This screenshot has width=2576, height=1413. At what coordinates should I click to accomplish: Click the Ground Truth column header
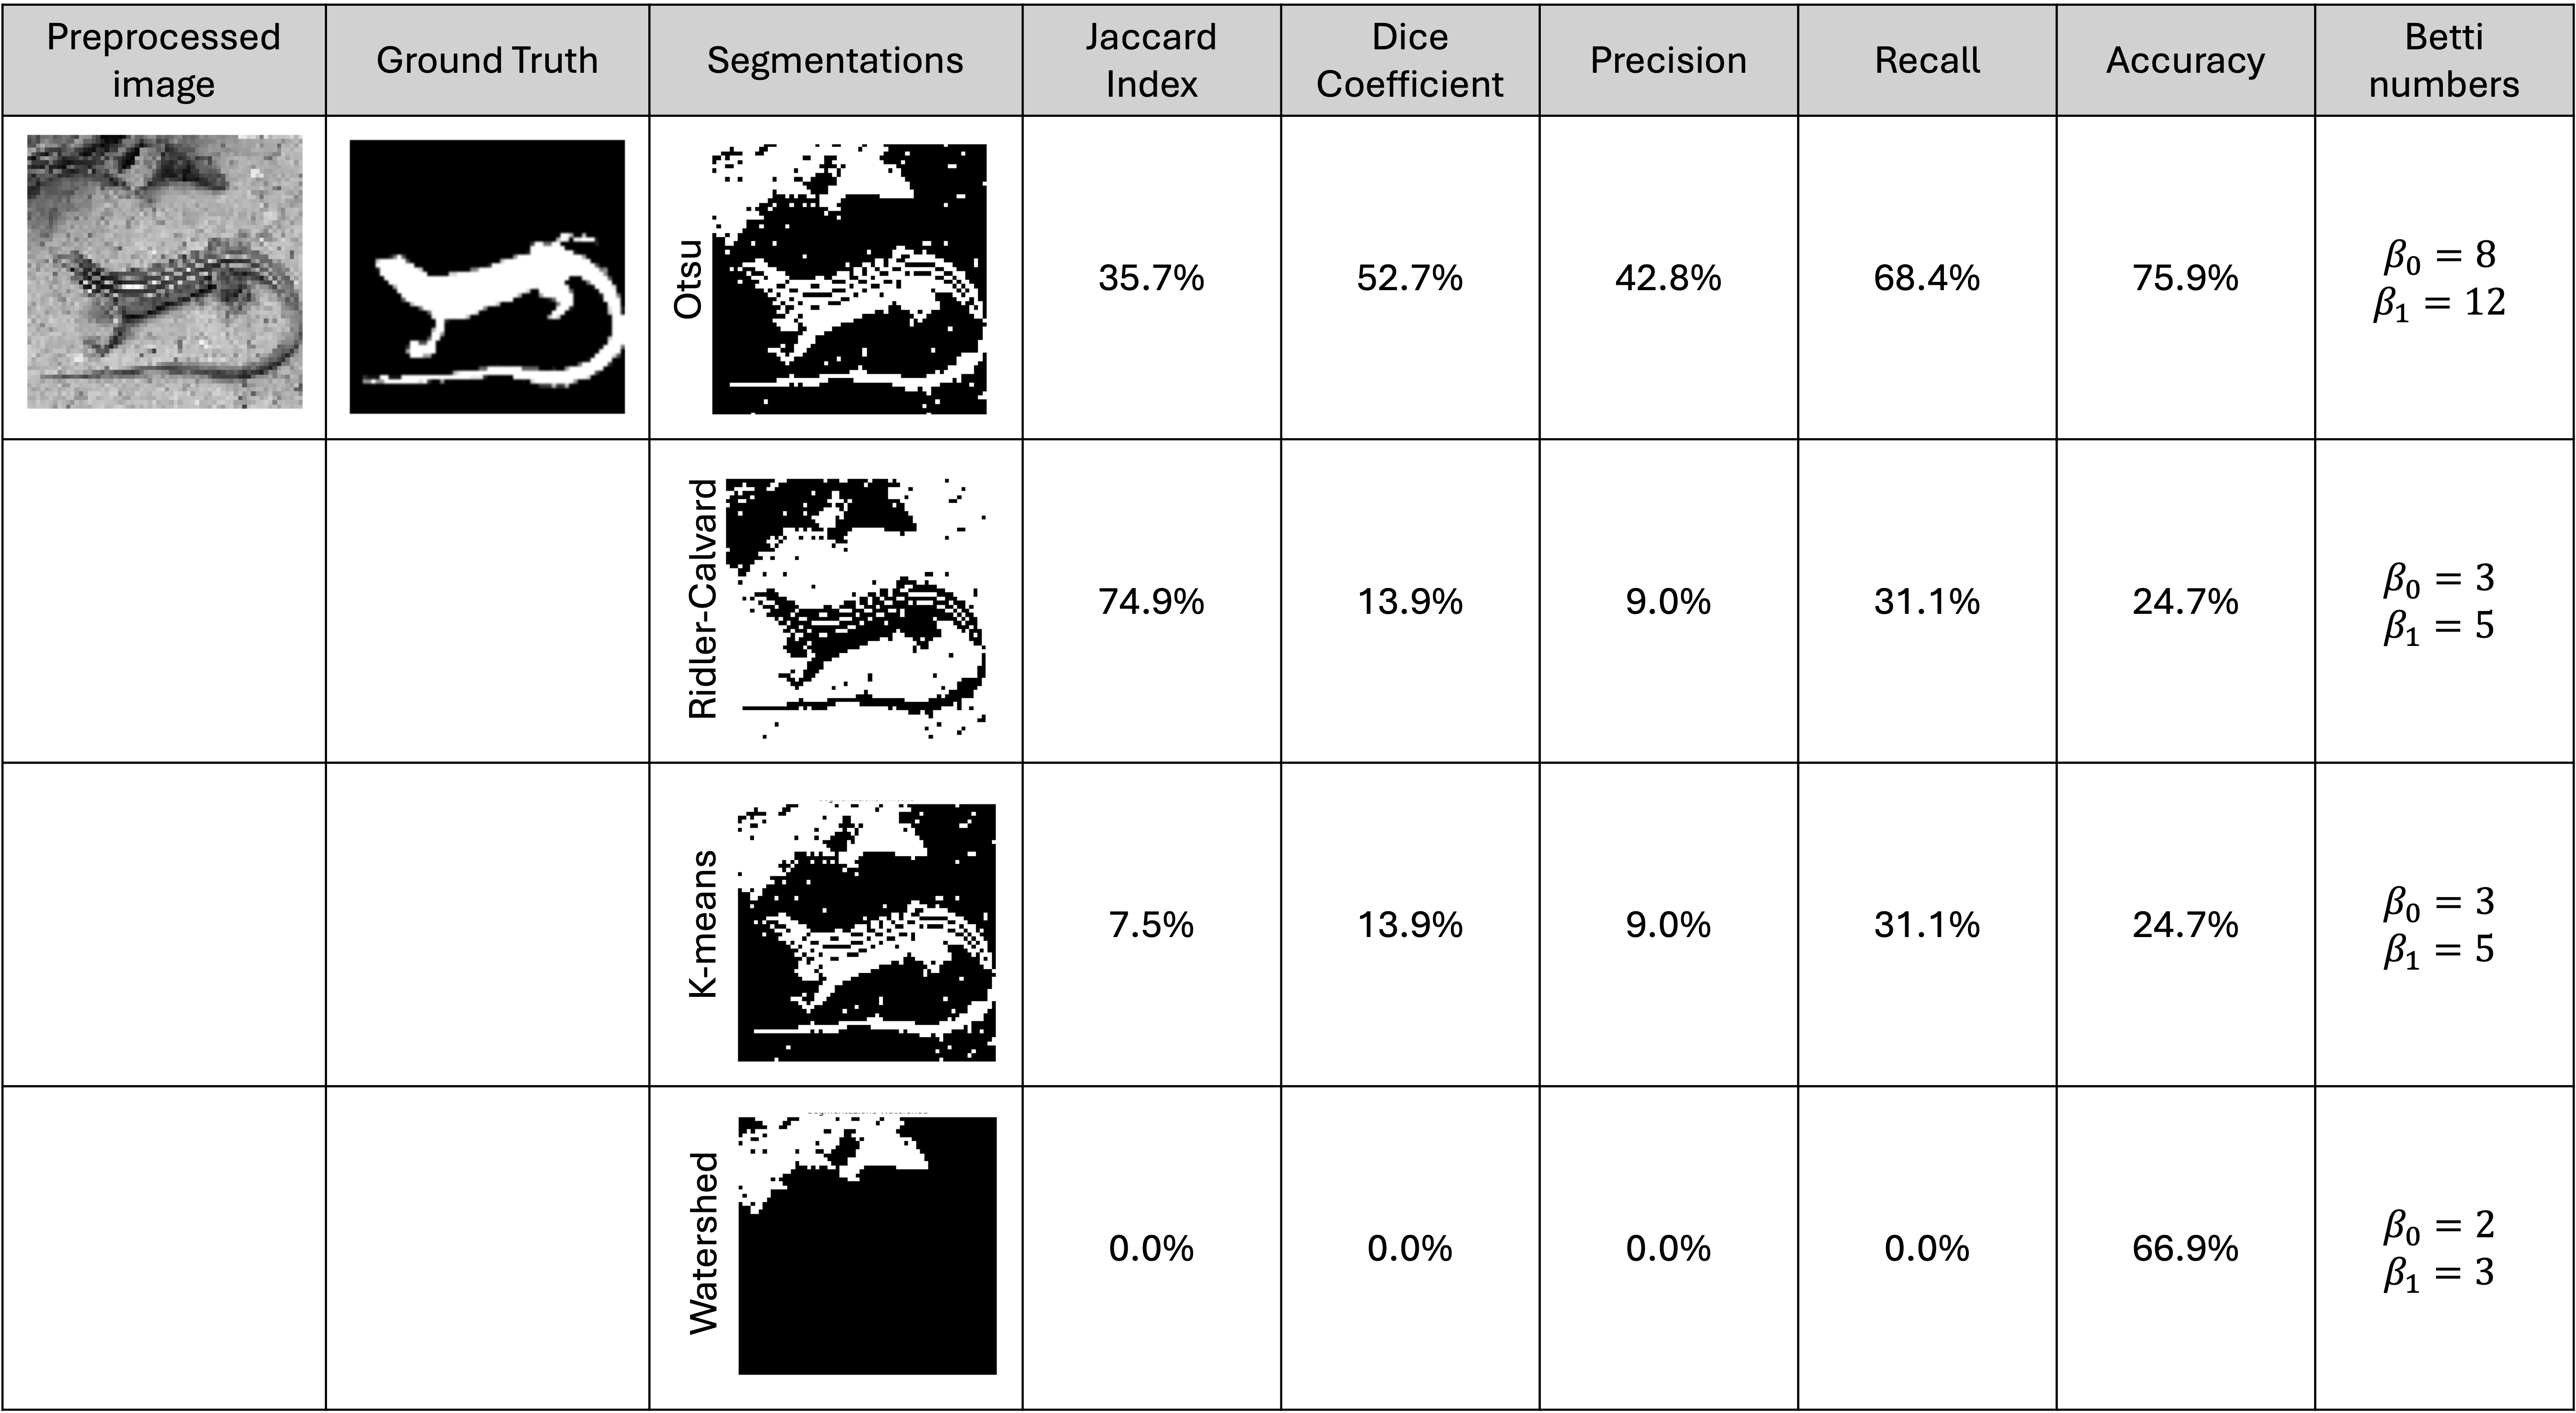[487, 60]
